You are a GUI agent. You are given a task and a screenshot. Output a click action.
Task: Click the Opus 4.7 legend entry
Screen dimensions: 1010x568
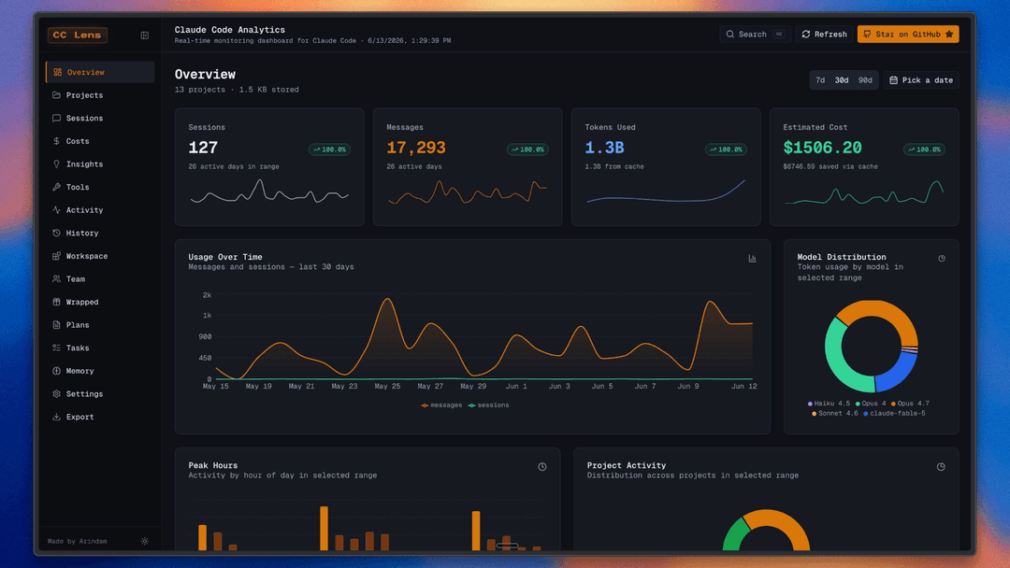[910, 404]
